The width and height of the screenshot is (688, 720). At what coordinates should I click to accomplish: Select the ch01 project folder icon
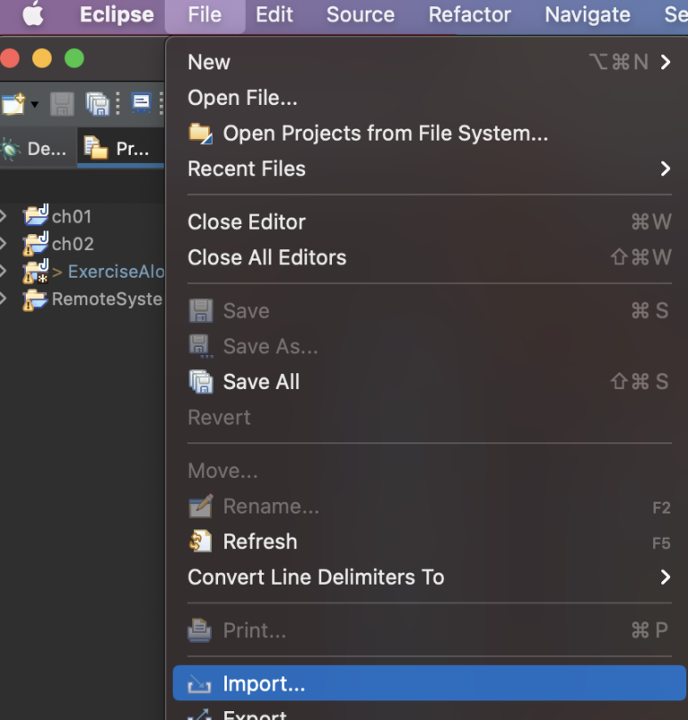point(36,214)
